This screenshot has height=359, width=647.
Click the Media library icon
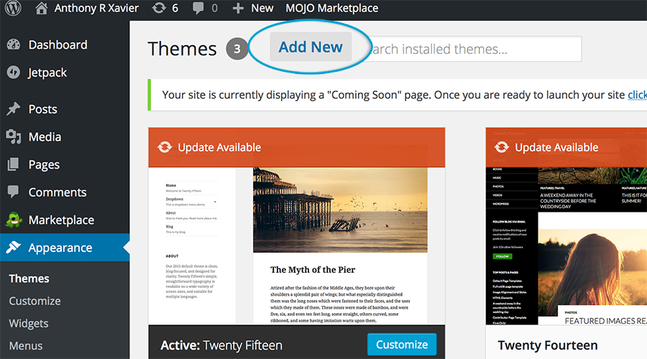click(x=13, y=136)
